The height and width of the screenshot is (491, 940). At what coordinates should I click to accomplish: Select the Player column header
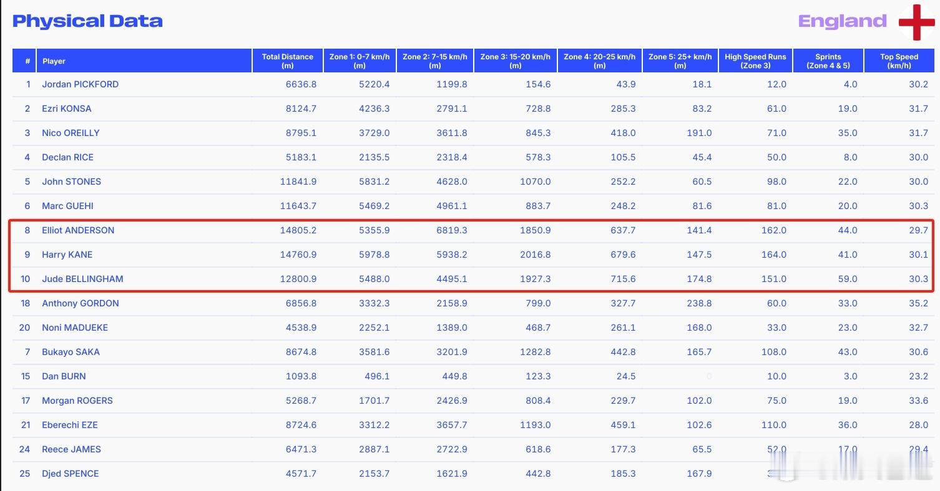click(x=144, y=61)
